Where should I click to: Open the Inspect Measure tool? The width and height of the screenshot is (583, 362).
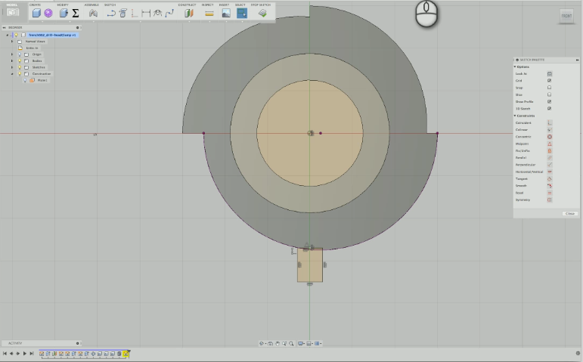209,14
